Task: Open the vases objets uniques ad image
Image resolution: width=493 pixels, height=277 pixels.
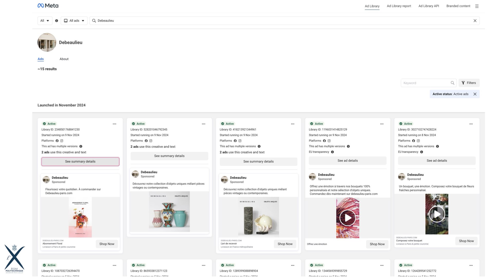Action: pyautogui.click(x=169, y=212)
